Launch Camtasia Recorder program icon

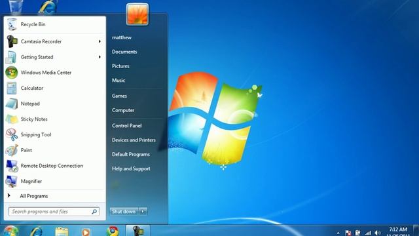coord(12,41)
